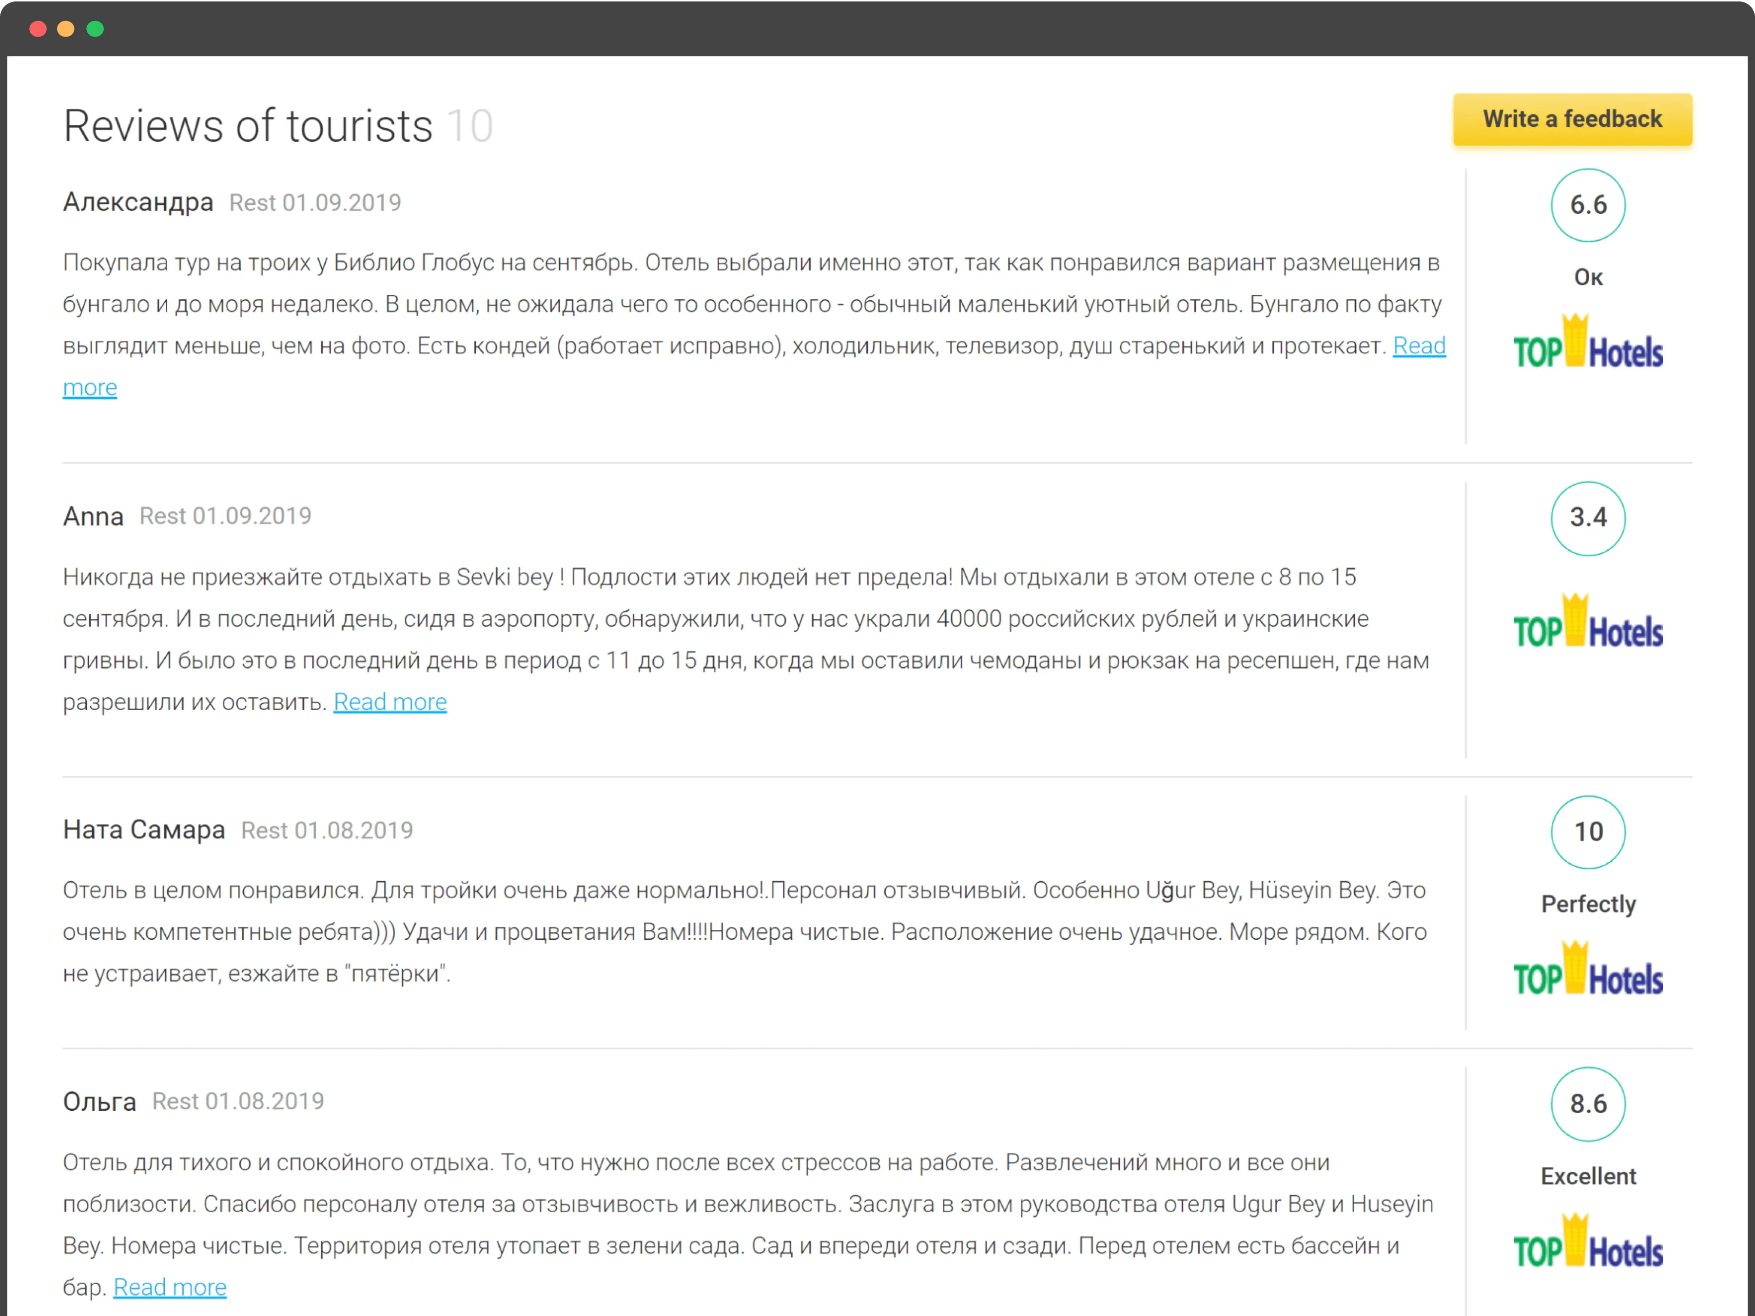The width and height of the screenshot is (1755, 1316).
Task: Click the green maximize window button
Action: pos(95,29)
